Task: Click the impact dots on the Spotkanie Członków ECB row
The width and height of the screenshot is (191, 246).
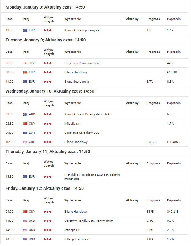Action: [x=48, y=133]
